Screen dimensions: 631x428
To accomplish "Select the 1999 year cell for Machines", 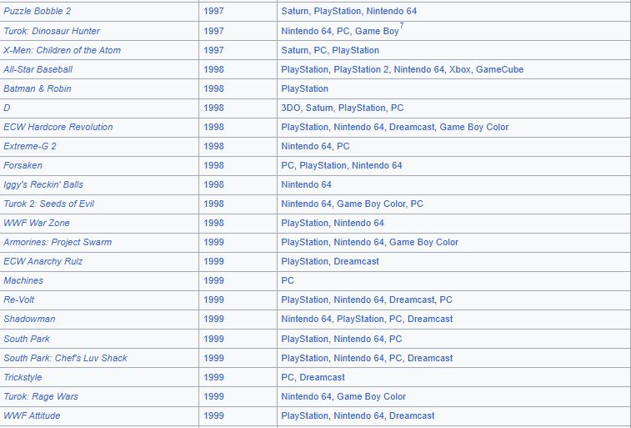I will point(238,280).
